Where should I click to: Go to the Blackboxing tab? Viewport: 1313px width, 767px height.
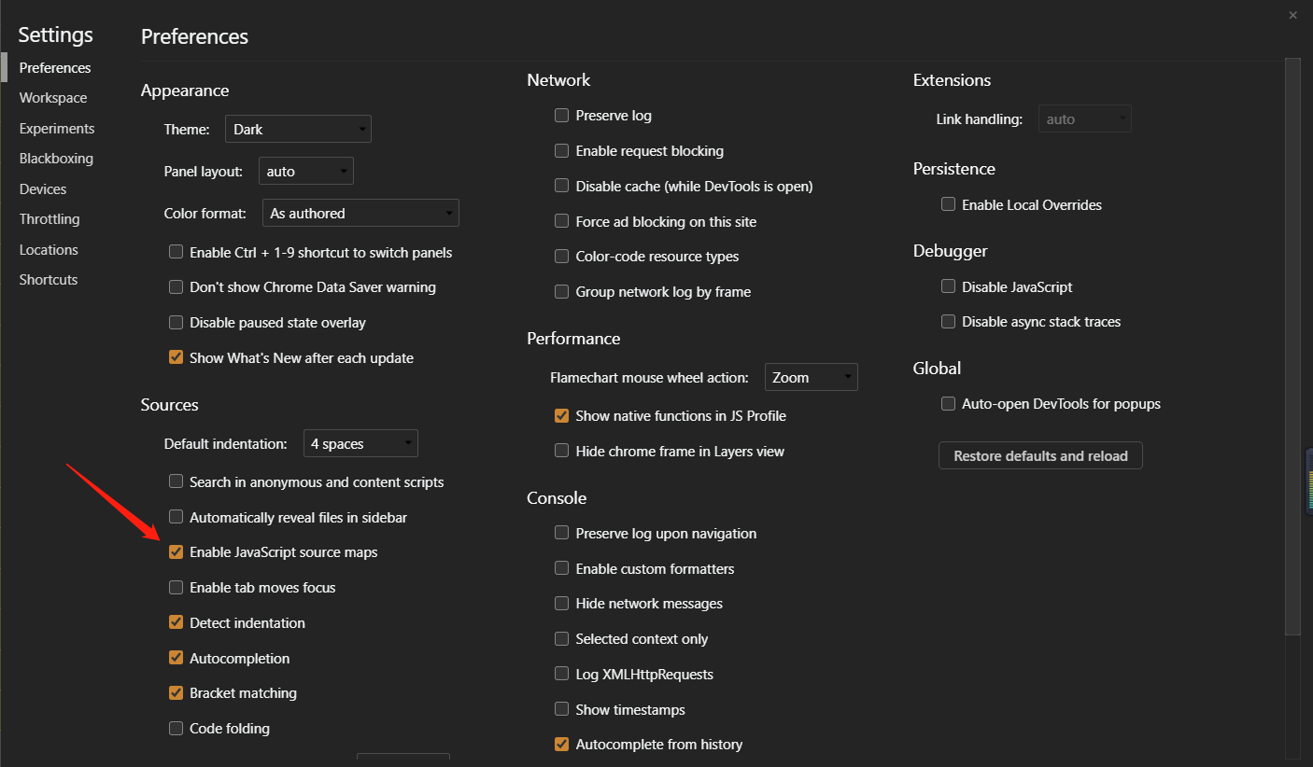pyautogui.click(x=56, y=159)
